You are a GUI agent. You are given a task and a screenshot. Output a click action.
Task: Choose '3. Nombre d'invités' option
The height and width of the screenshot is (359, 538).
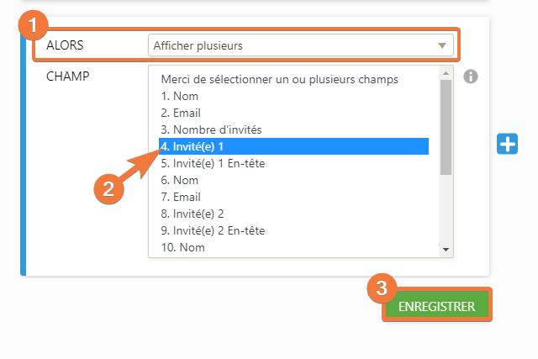(x=211, y=129)
